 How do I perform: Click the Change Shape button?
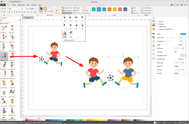point(146,13)
